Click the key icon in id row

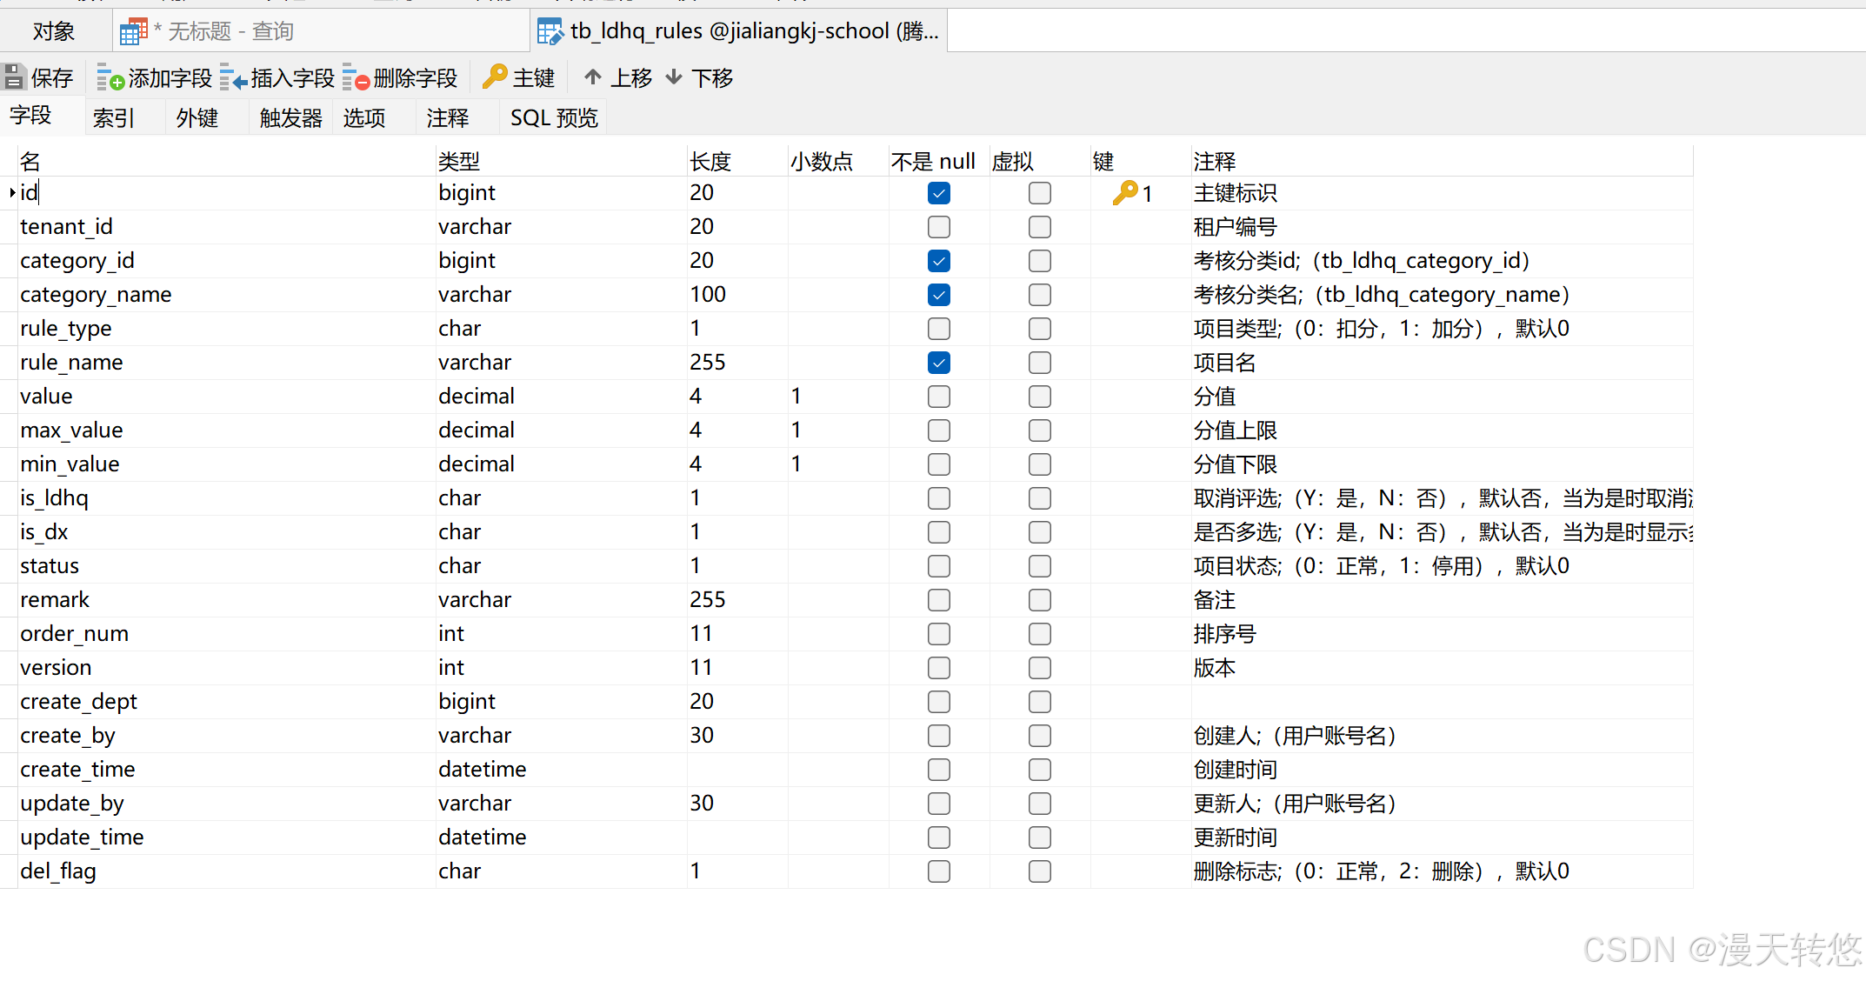1124,192
